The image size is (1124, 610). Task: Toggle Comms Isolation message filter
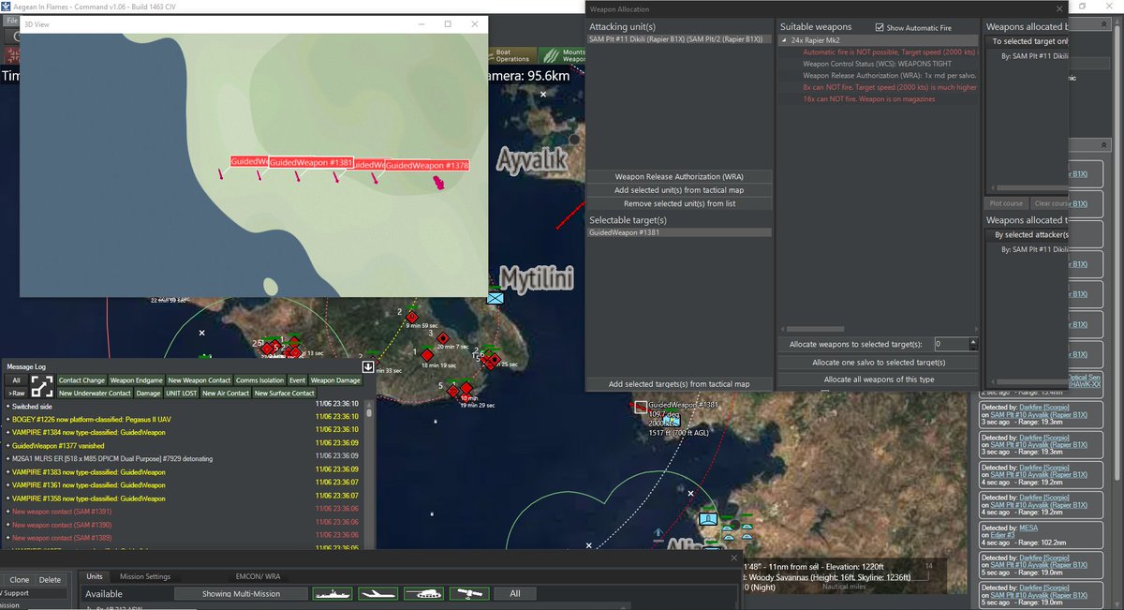pos(259,380)
